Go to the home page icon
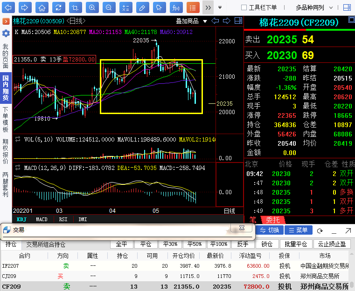The height and width of the screenshot is (291, 355). click(42, 7)
